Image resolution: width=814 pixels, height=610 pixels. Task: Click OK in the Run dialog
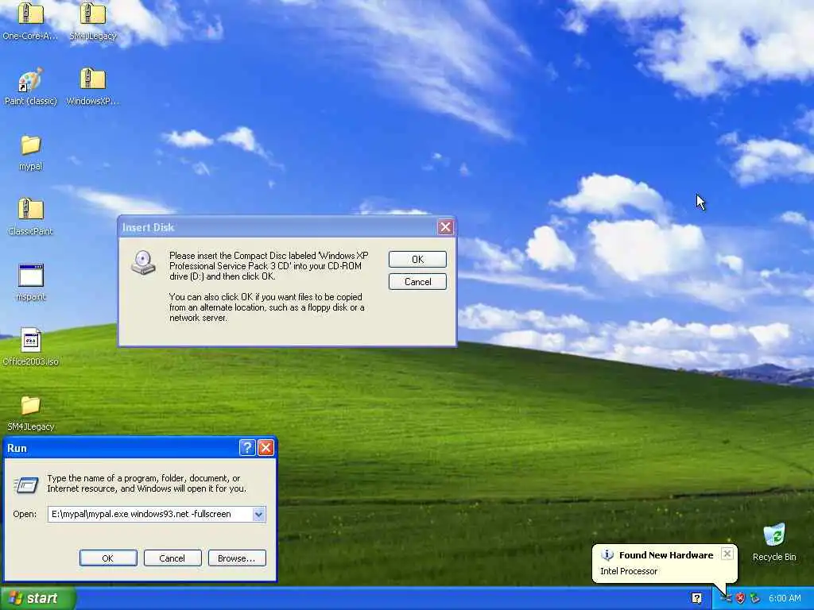[108, 558]
